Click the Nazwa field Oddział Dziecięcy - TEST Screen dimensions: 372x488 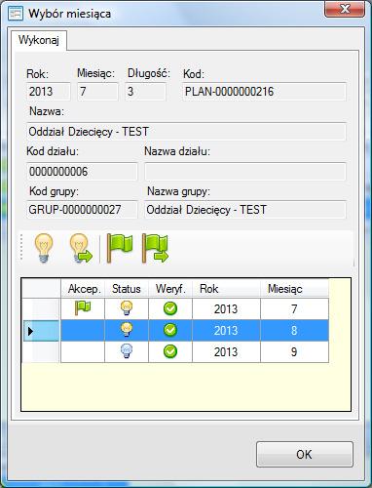coord(186,132)
